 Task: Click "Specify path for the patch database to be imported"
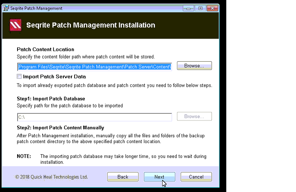coord(70,106)
